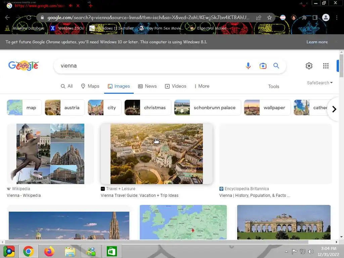Screen dimensions: 344x258
Task: Expand the SafeSearch dropdown
Action: pos(320,83)
